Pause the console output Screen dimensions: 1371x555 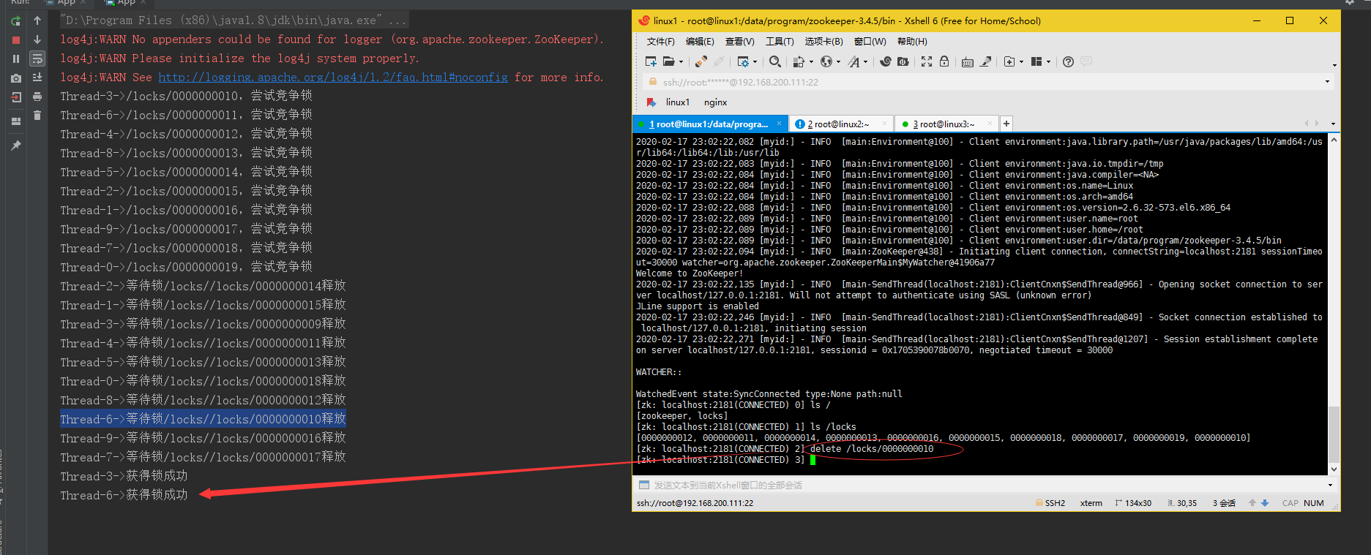point(15,58)
